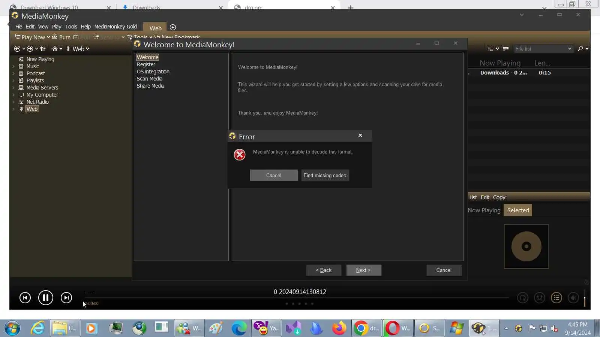600x337 pixels.
Task: Click the navigate Forward arrow icon
Action: click(30, 49)
